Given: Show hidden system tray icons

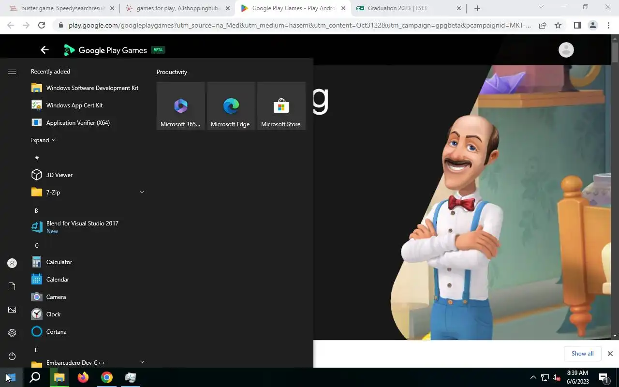Looking at the screenshot, I should tap(533, 377).
